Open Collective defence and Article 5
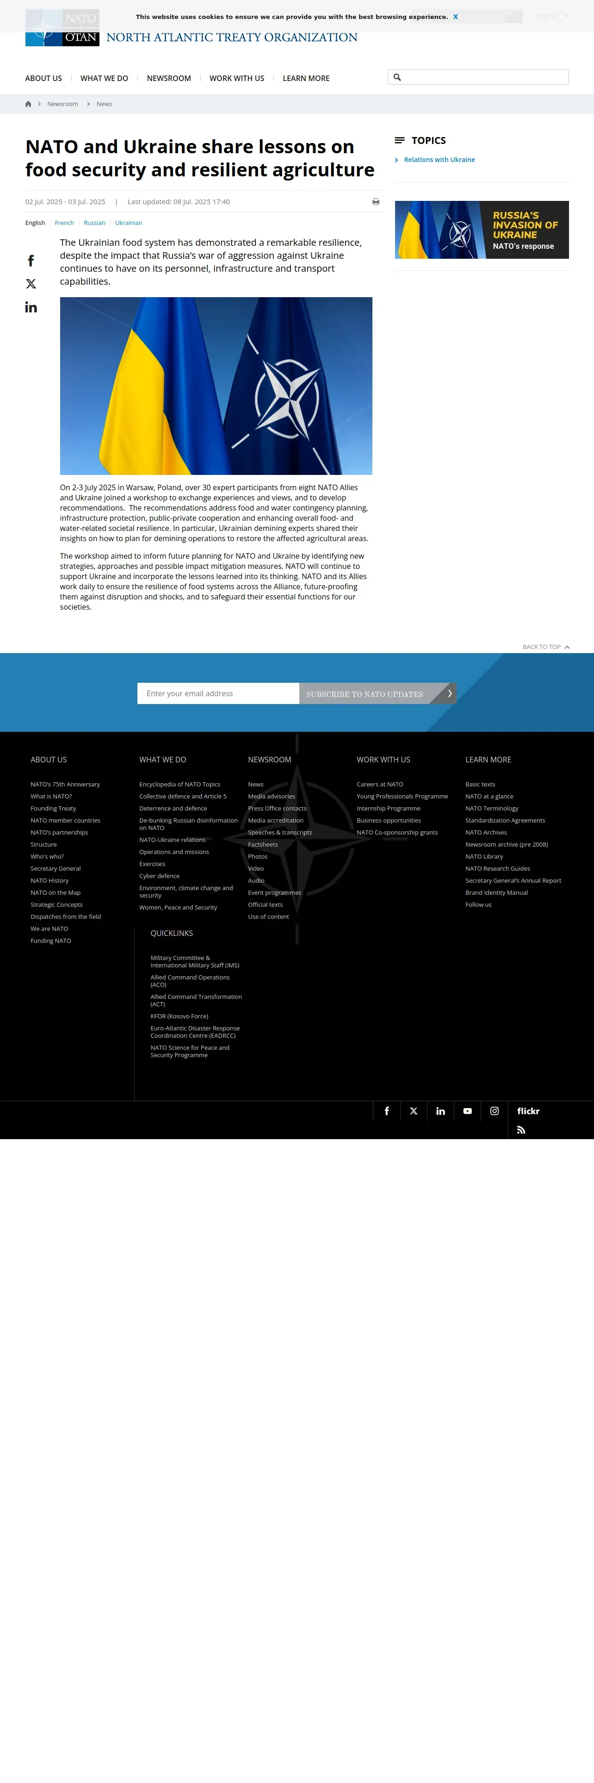The width and height of the screenshot is (594, 1783). point(183,797)
